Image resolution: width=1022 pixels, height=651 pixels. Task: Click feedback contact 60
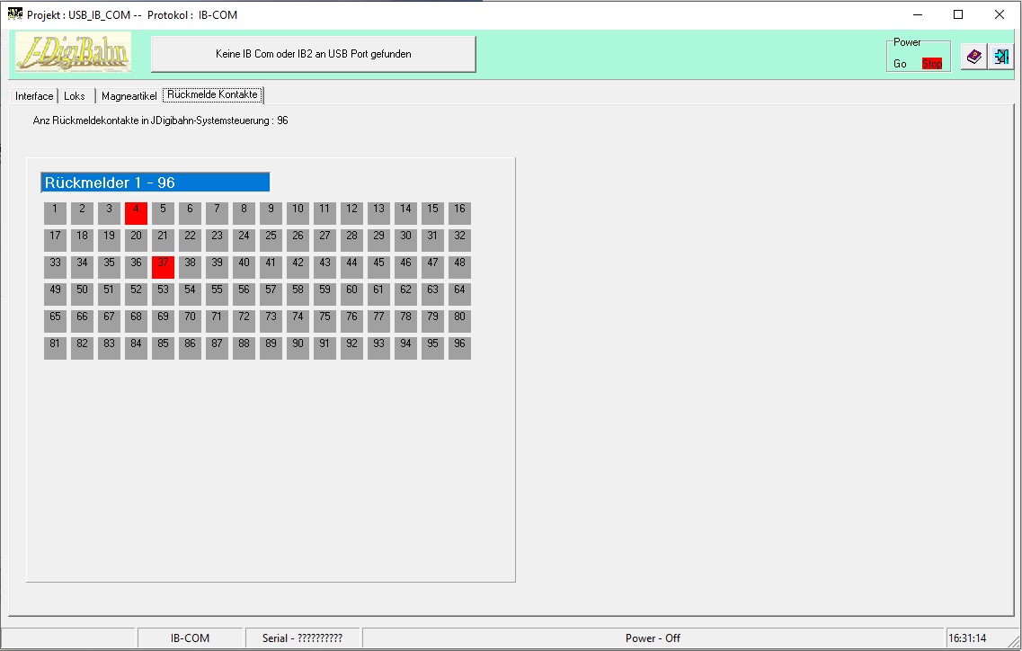click(x=352, y=294)
